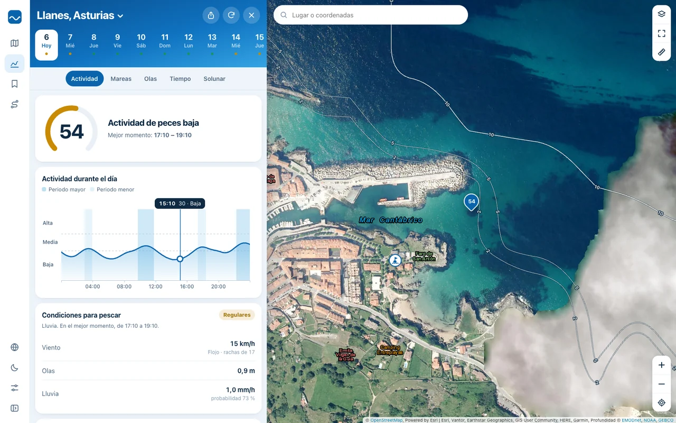676x423 pixels.
Task: Select day 11 Dom
Action: coord(165,44)
